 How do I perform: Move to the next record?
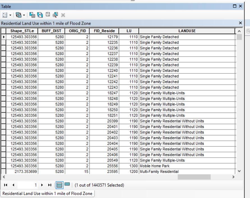[x=42, y=185]
